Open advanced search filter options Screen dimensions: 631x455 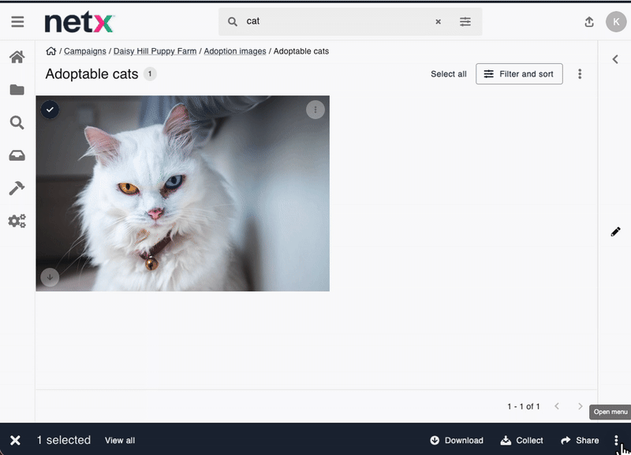point(465,22)
